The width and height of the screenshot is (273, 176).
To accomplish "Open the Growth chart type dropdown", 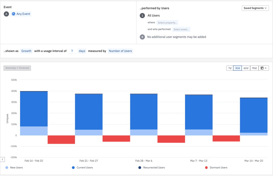I will (x=26, y=51).
